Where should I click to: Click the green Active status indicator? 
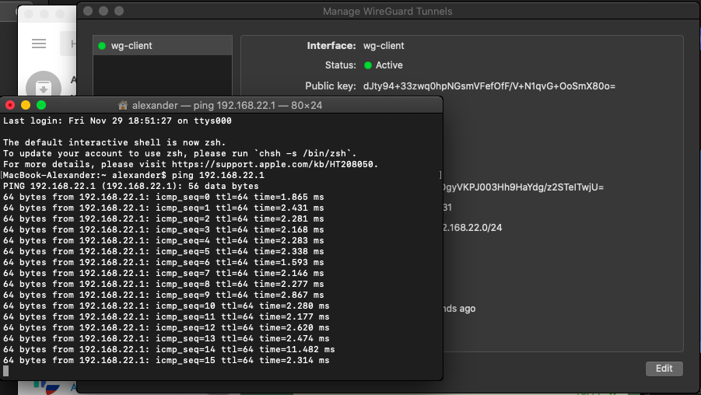tap(368, 65)
